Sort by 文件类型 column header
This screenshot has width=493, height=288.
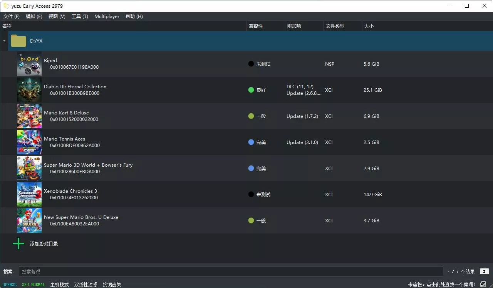(x=343, y=26)
